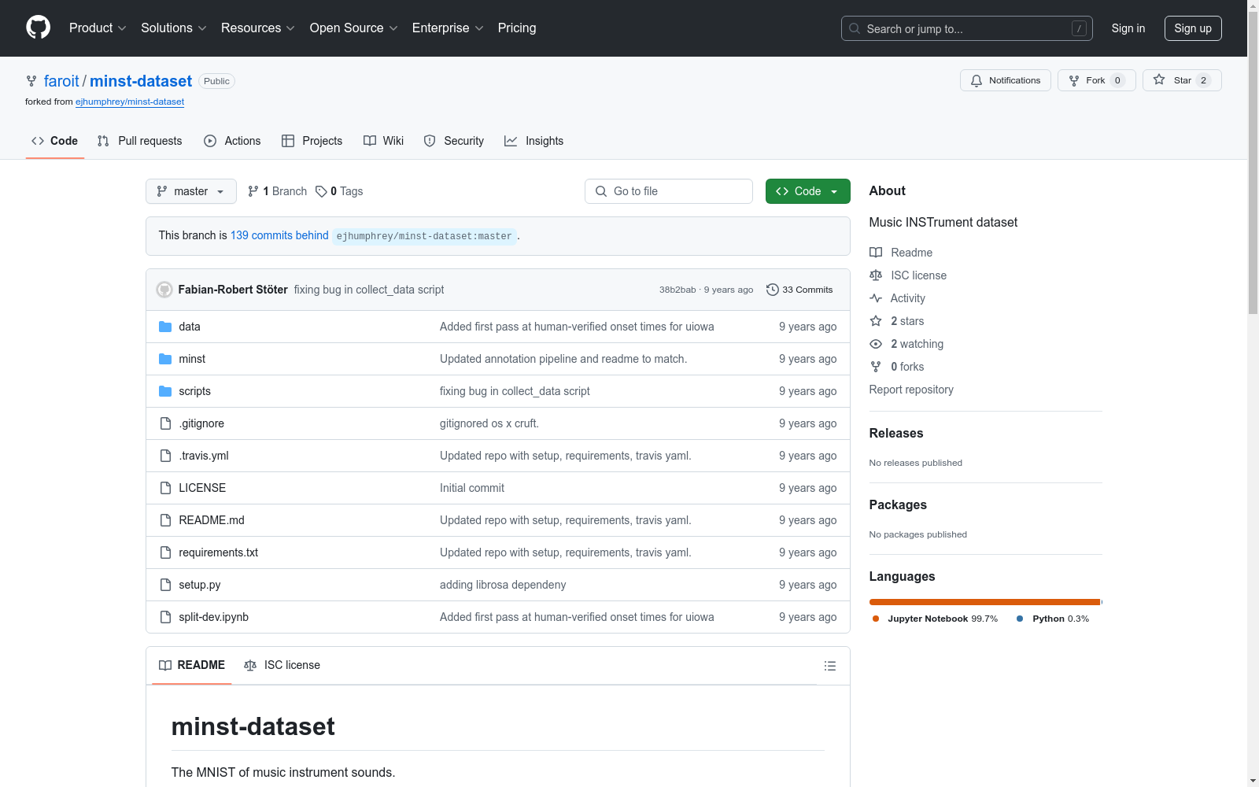Open the 33 Commits history link
The width and height of the screenshot is (1259, 787).
[x=799, y=290]
